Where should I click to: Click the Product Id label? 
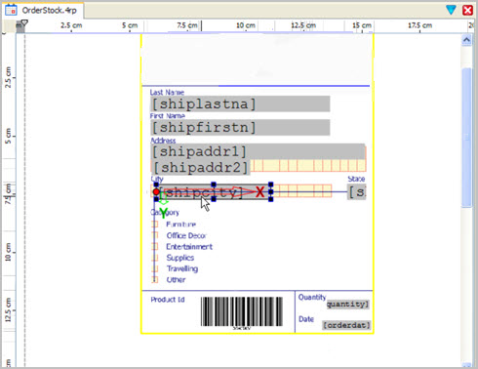click(168, 300)
